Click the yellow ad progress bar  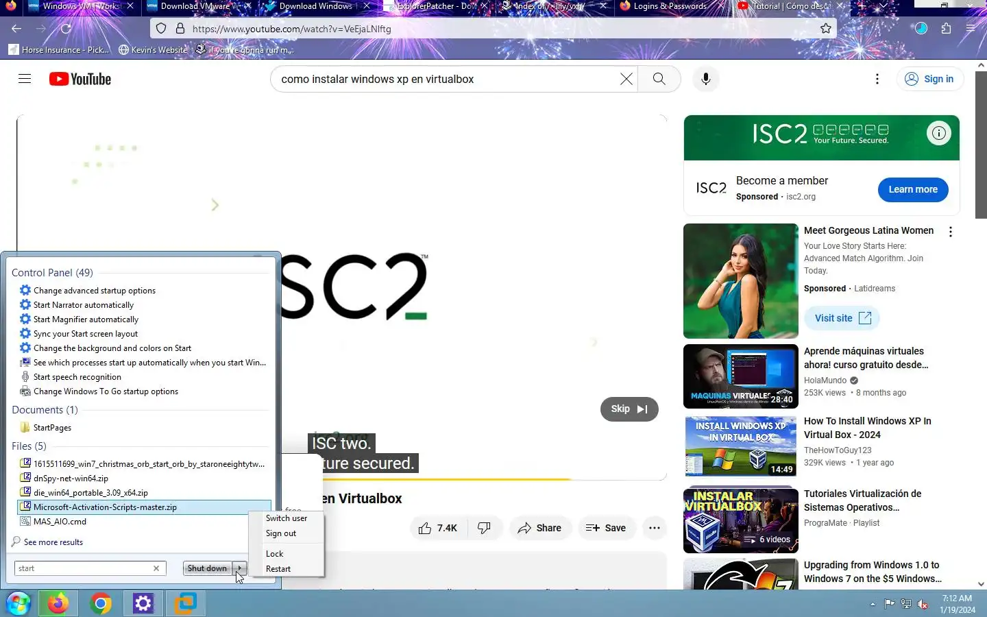(446, 479)
